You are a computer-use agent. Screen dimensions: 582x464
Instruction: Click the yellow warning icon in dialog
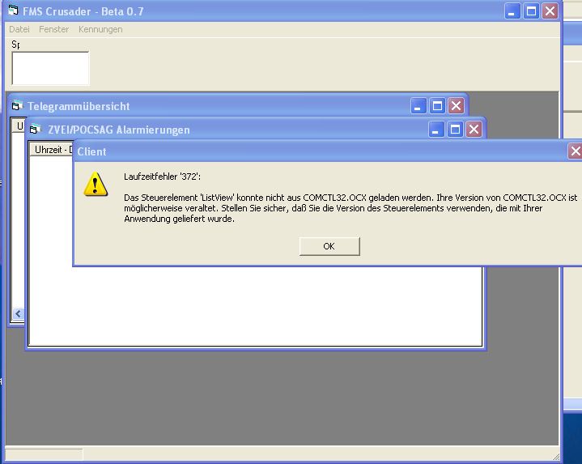point(96,185)
